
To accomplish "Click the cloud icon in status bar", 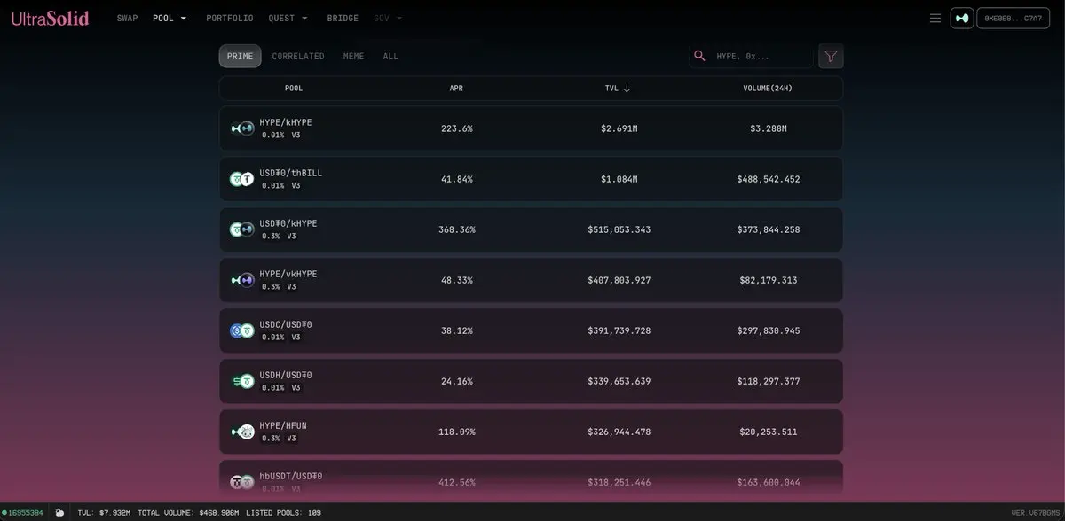I will point(59,512).
